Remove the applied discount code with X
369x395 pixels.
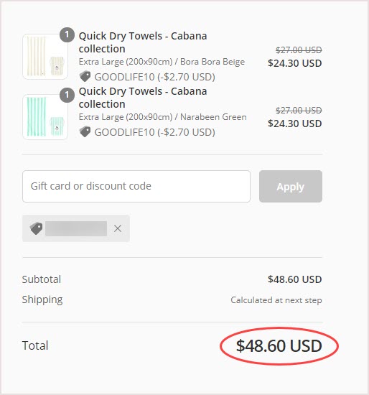click(x=118, y=228)
